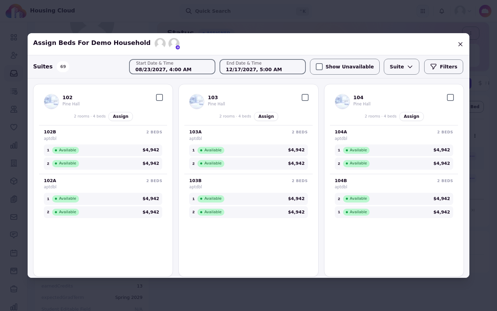Open heart favorites icon in sidebar
Screen dimensions: 497x311
pos(14,127)
